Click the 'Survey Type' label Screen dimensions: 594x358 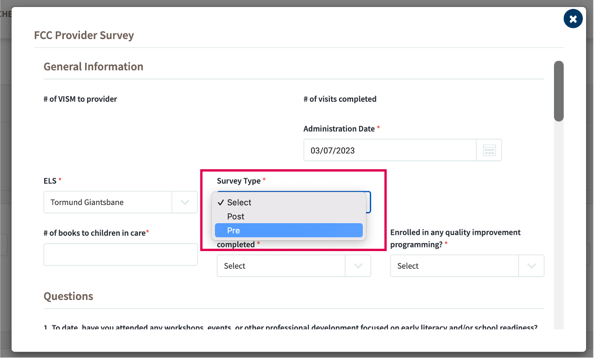239,180
